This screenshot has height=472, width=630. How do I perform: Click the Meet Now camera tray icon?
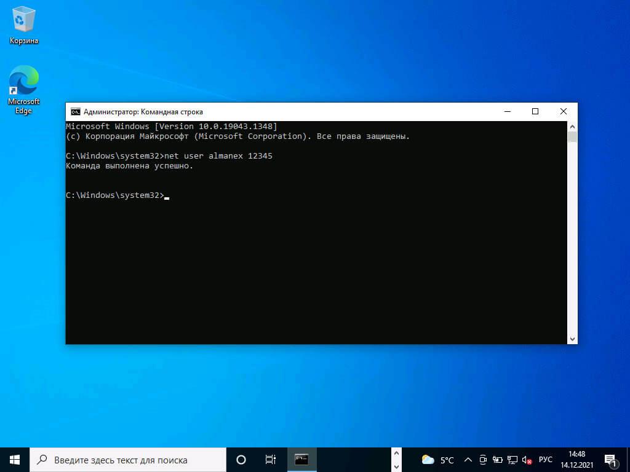point(483,460)
